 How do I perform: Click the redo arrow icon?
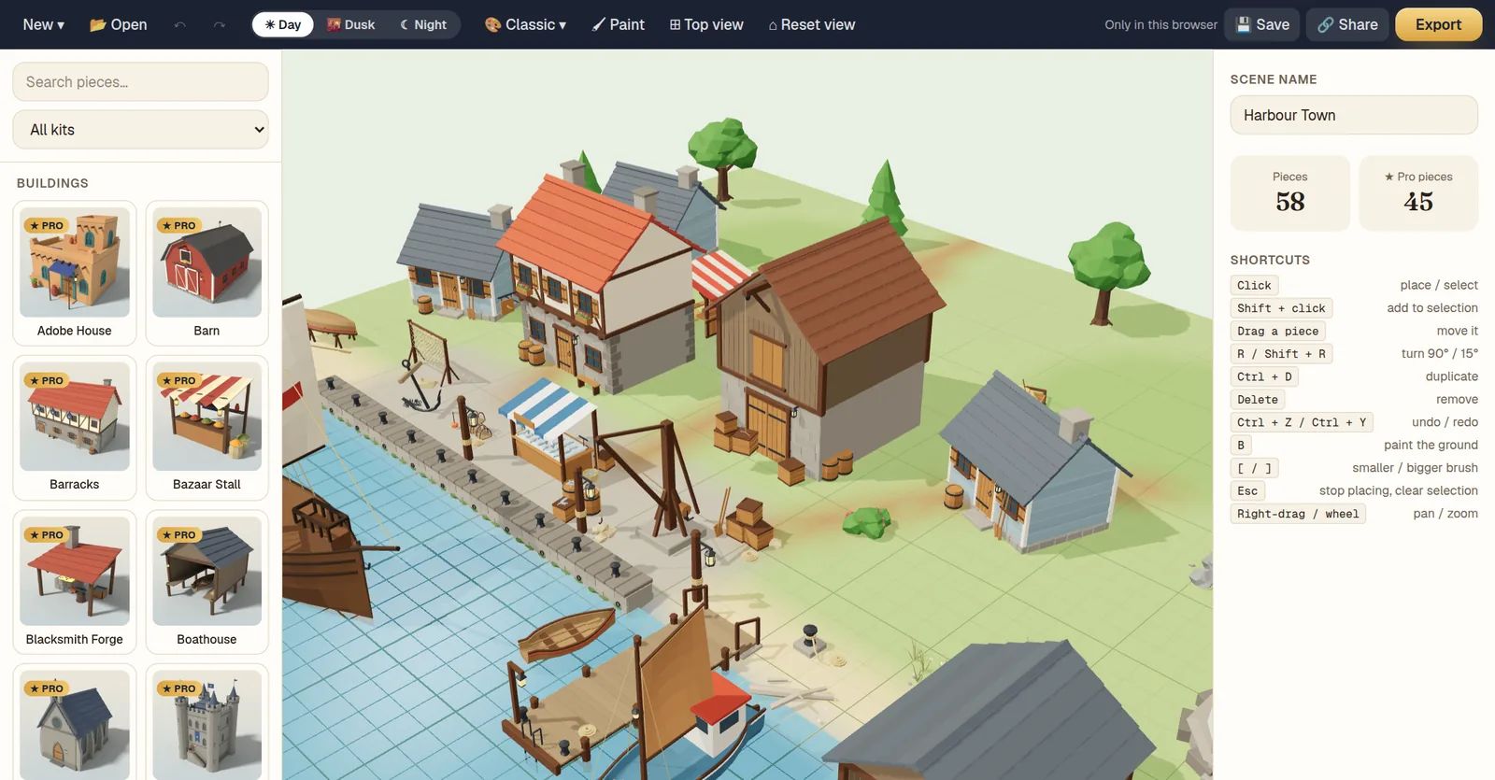[219, 24]
